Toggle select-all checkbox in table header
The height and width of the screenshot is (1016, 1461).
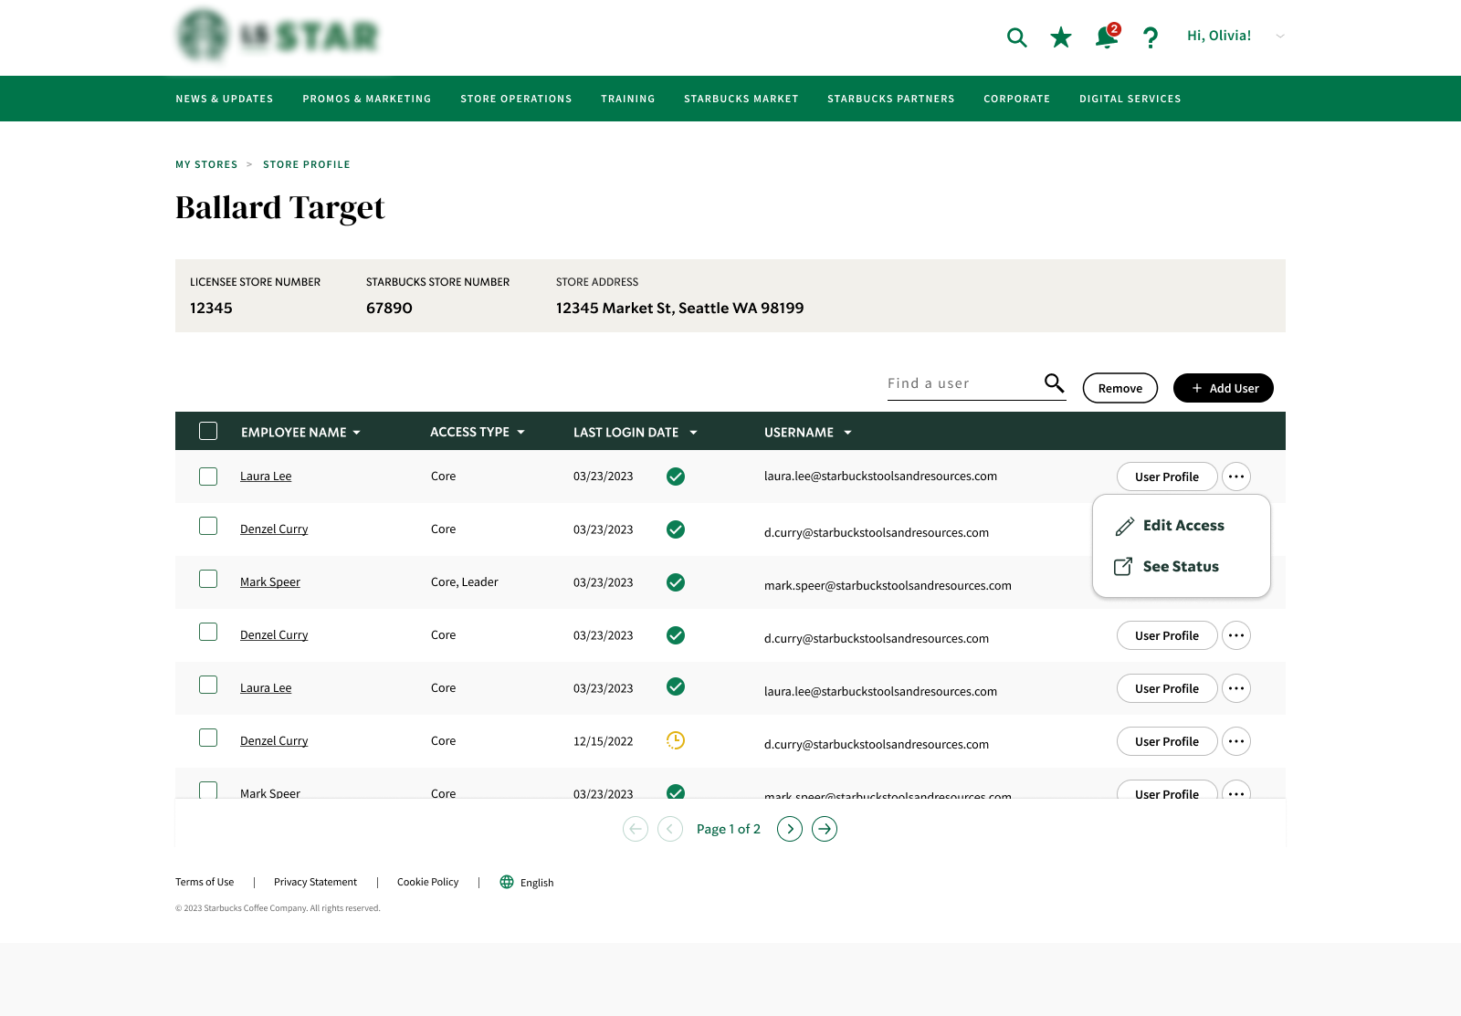[208, 431]
